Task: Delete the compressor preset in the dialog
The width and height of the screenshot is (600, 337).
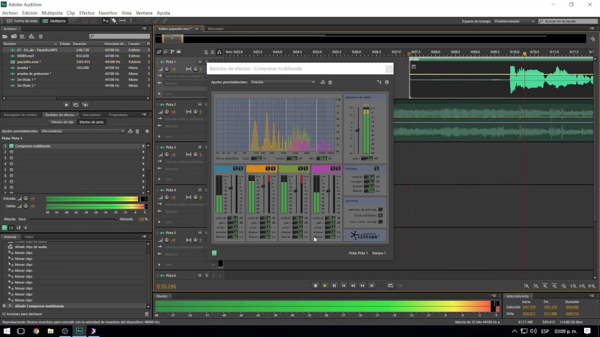Action: pyautogui.click(x=330, y=82)
